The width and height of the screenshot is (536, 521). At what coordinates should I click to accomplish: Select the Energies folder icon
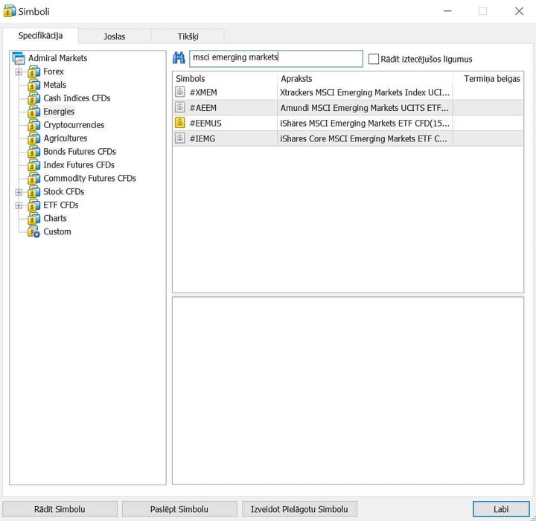33,112
